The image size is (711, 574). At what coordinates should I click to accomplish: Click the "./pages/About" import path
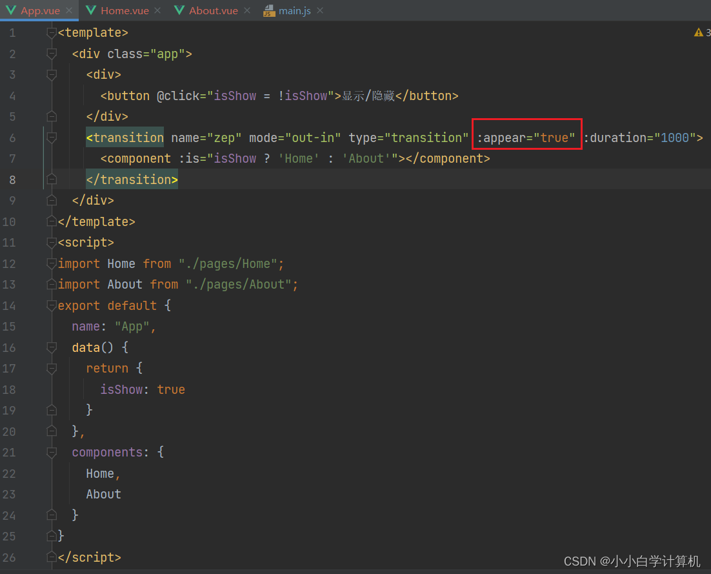tap(239, 285)
